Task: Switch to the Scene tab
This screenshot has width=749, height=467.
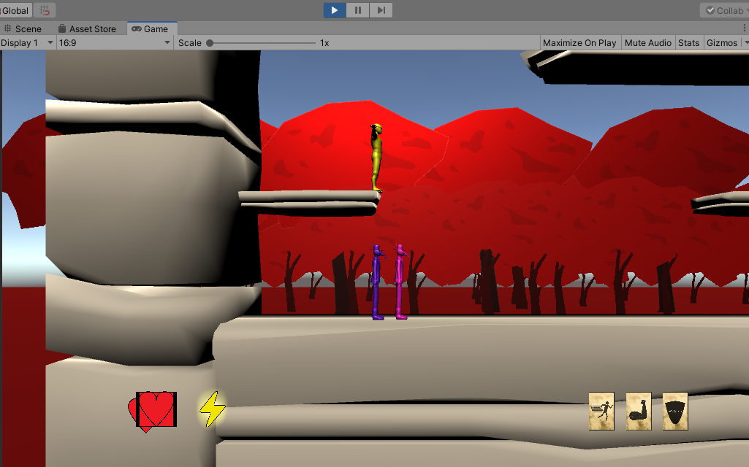Action: (23, 28)
